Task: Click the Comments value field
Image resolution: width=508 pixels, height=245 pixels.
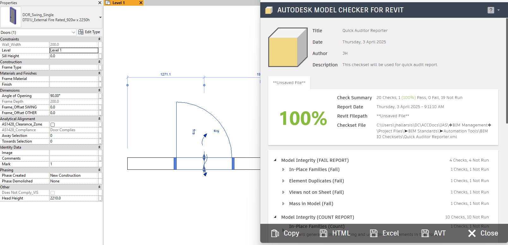Action: pyautogui.click(x=74, y=158)
